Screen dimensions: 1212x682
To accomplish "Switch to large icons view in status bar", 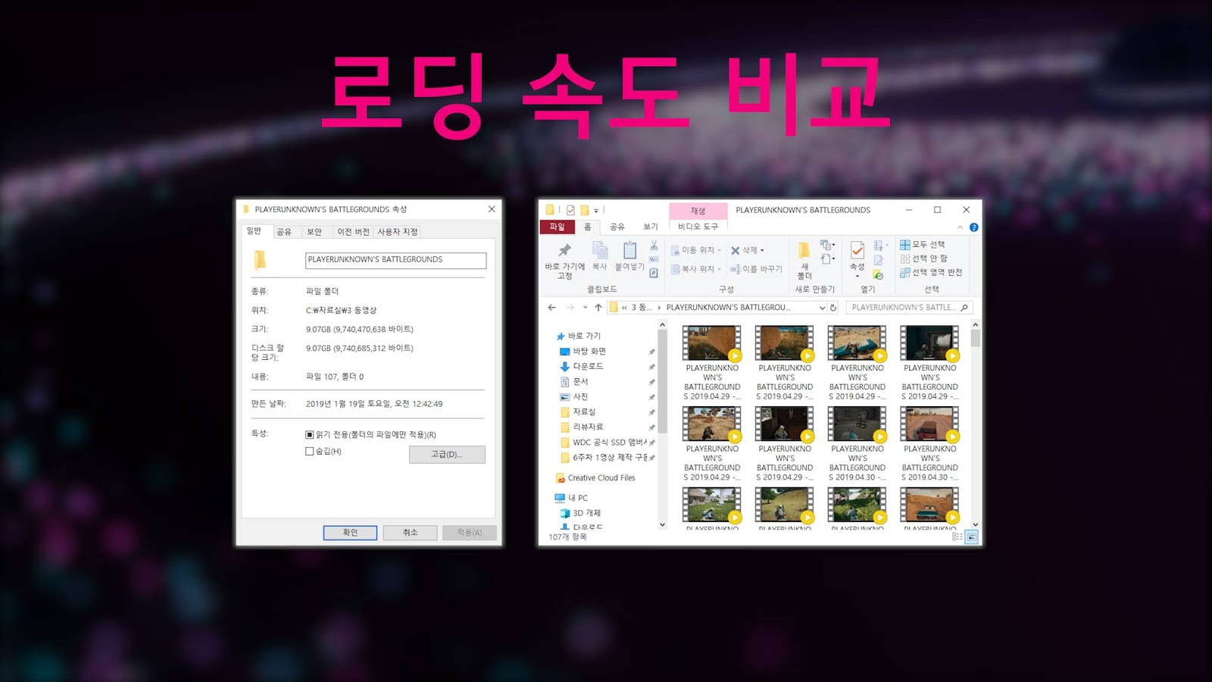I will (971, 537).
